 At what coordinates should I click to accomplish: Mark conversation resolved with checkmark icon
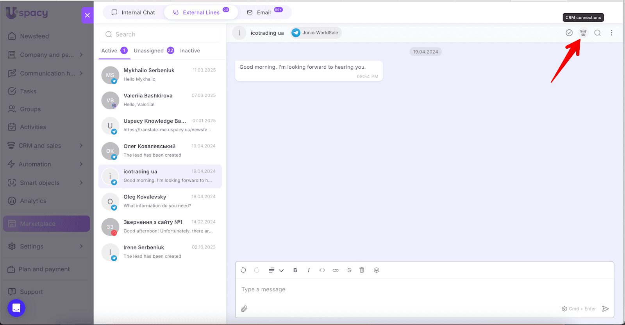pos(569,33)
